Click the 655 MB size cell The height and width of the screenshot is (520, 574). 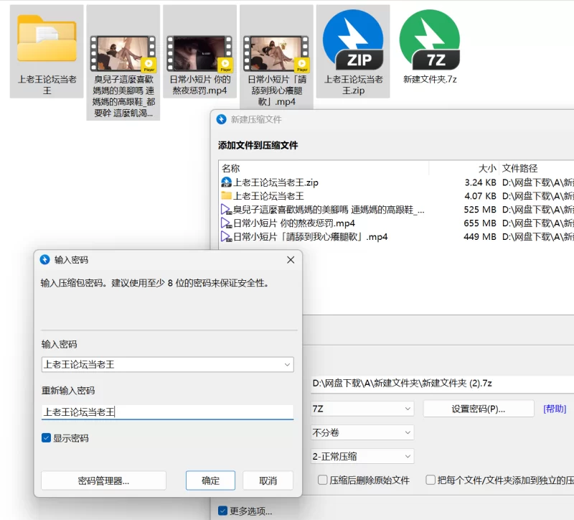[x=480, y=223]
